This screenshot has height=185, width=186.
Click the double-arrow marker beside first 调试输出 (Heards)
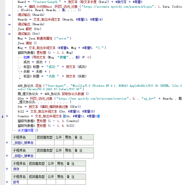10,15
